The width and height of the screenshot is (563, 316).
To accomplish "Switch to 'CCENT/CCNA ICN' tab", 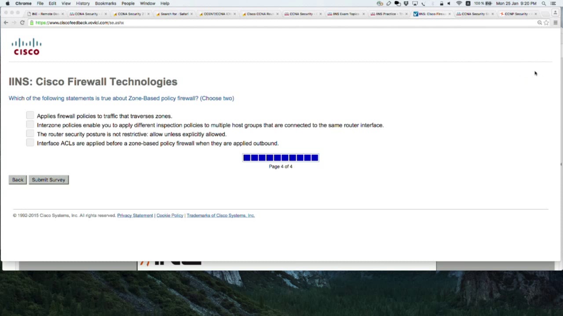I will (217, 14).
